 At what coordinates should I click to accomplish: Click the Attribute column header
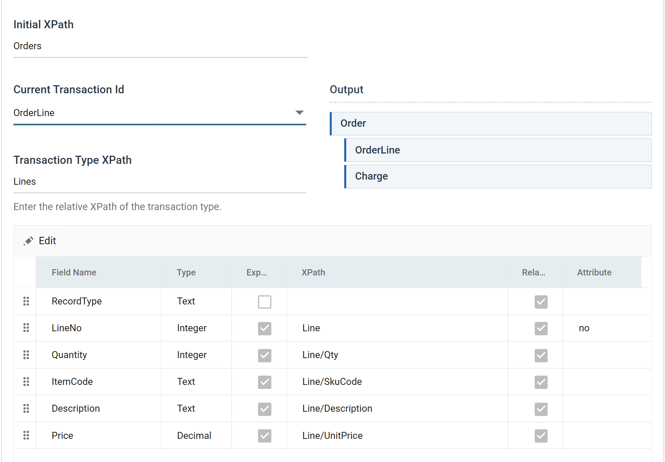[x=601, y=272]
